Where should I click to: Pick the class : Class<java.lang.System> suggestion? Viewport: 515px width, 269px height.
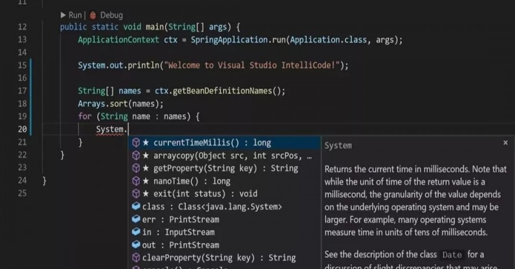[x=224, y=207]
